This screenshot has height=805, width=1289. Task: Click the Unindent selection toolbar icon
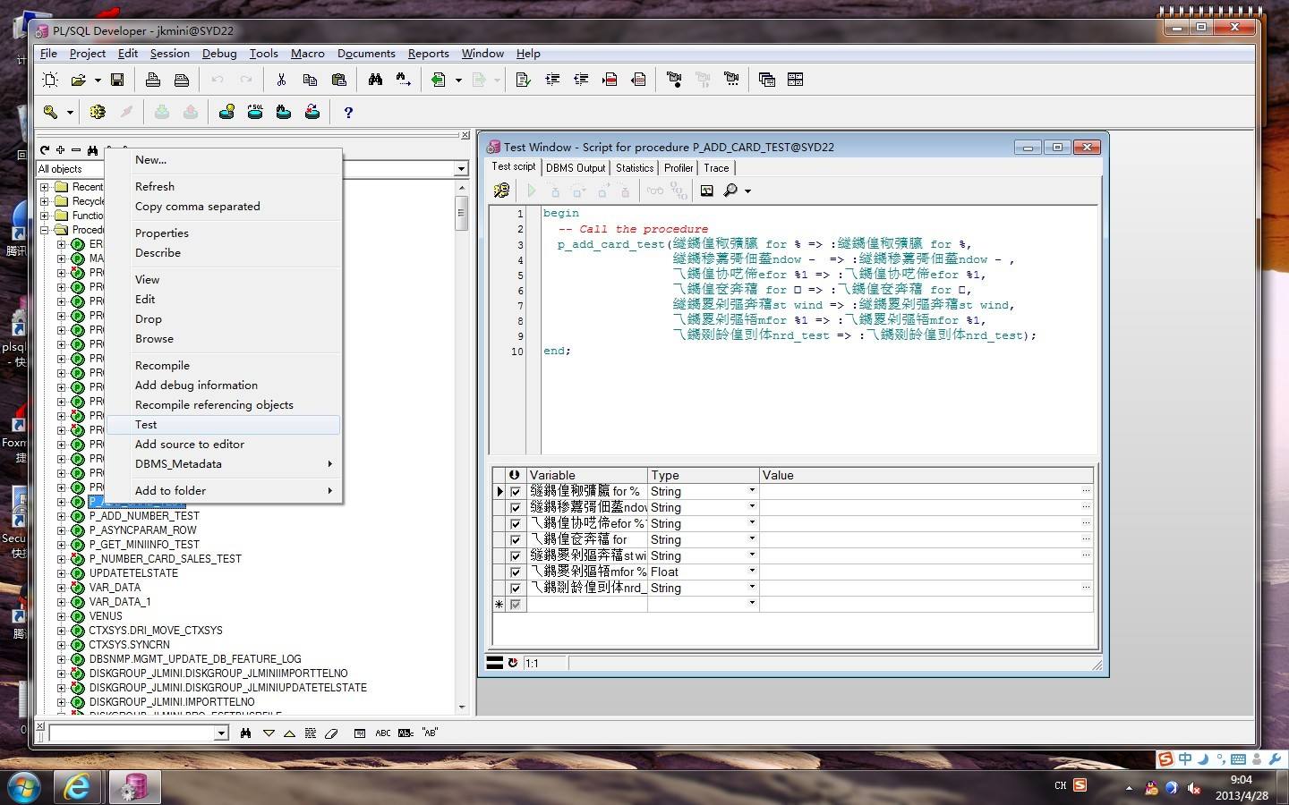tap(581, 80)
